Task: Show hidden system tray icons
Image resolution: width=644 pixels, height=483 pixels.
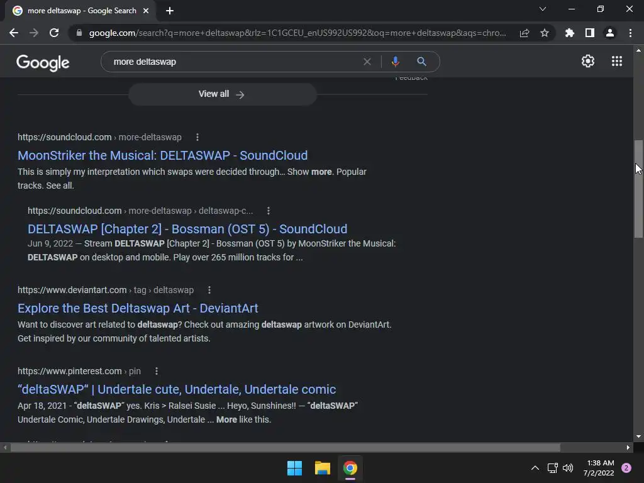Action: click(535, 468)
